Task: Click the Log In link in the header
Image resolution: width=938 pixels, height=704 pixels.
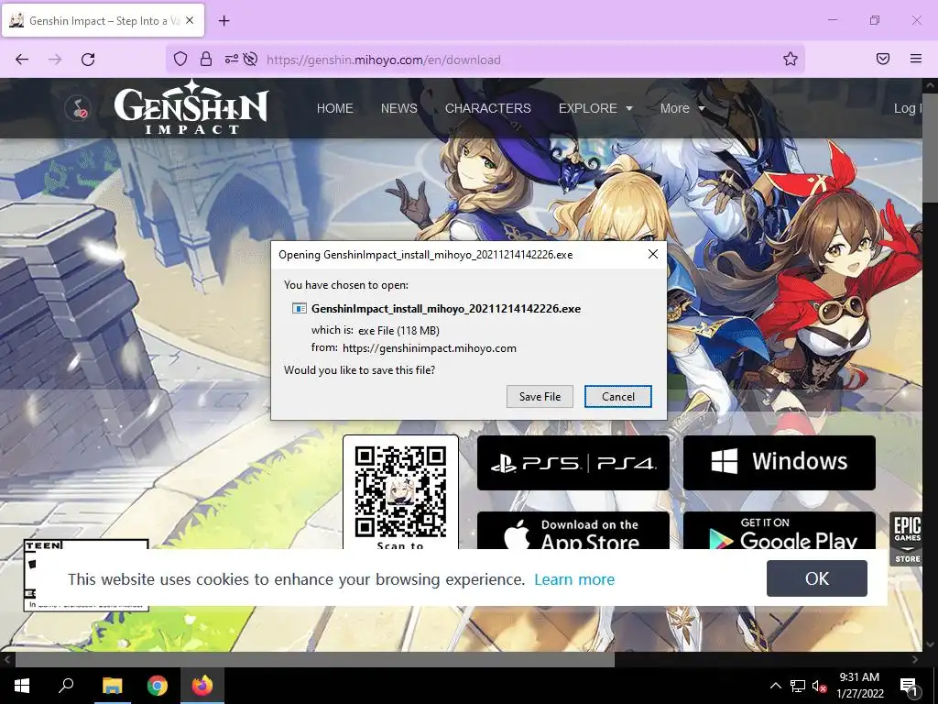Action: coord(908,108)
